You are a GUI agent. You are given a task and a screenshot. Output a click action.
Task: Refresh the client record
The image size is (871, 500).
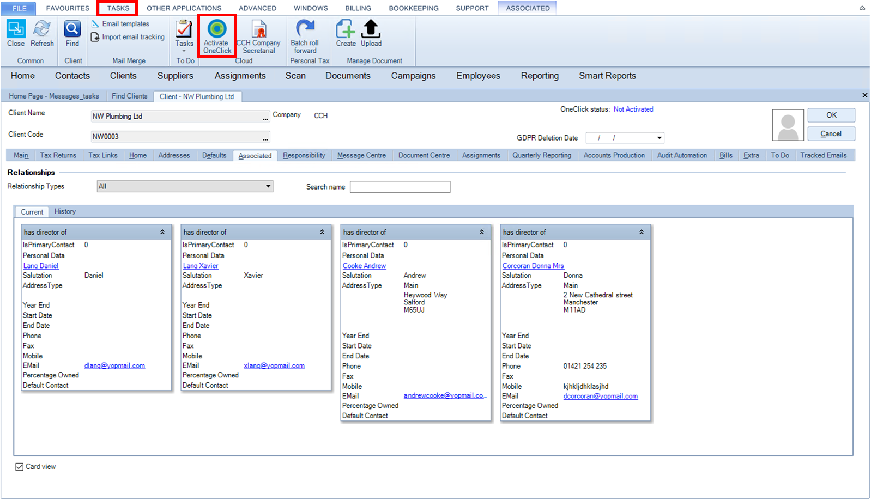coord(42,33)
